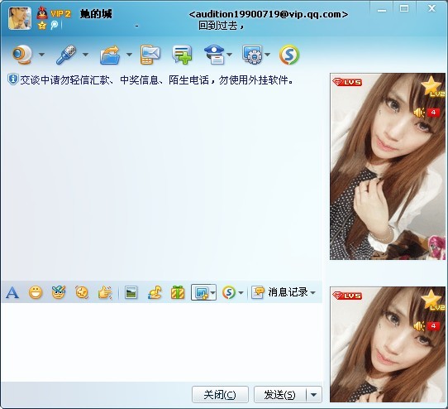Image resolution: width=448 pixels, height=409 pixels.
Task: Send a gift using the gift box icon
Action: tap(178, 292)
